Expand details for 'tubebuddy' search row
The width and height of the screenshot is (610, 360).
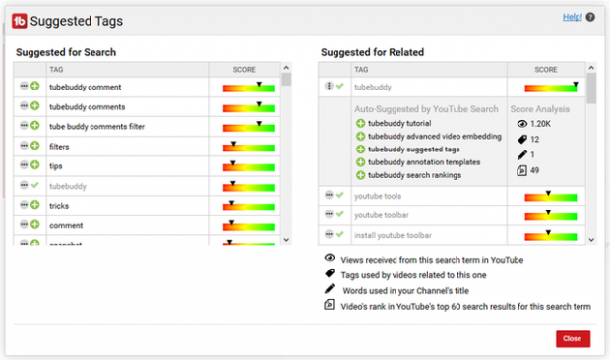(24, 185)
